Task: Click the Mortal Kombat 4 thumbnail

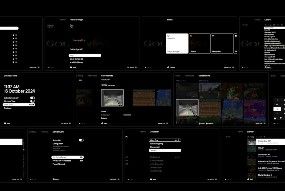Action: (x=252, y=176)
